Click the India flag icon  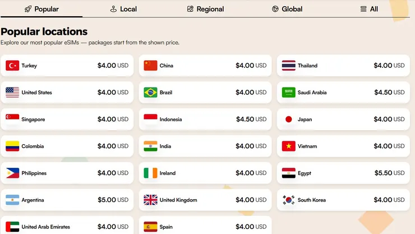coord(150,146)
